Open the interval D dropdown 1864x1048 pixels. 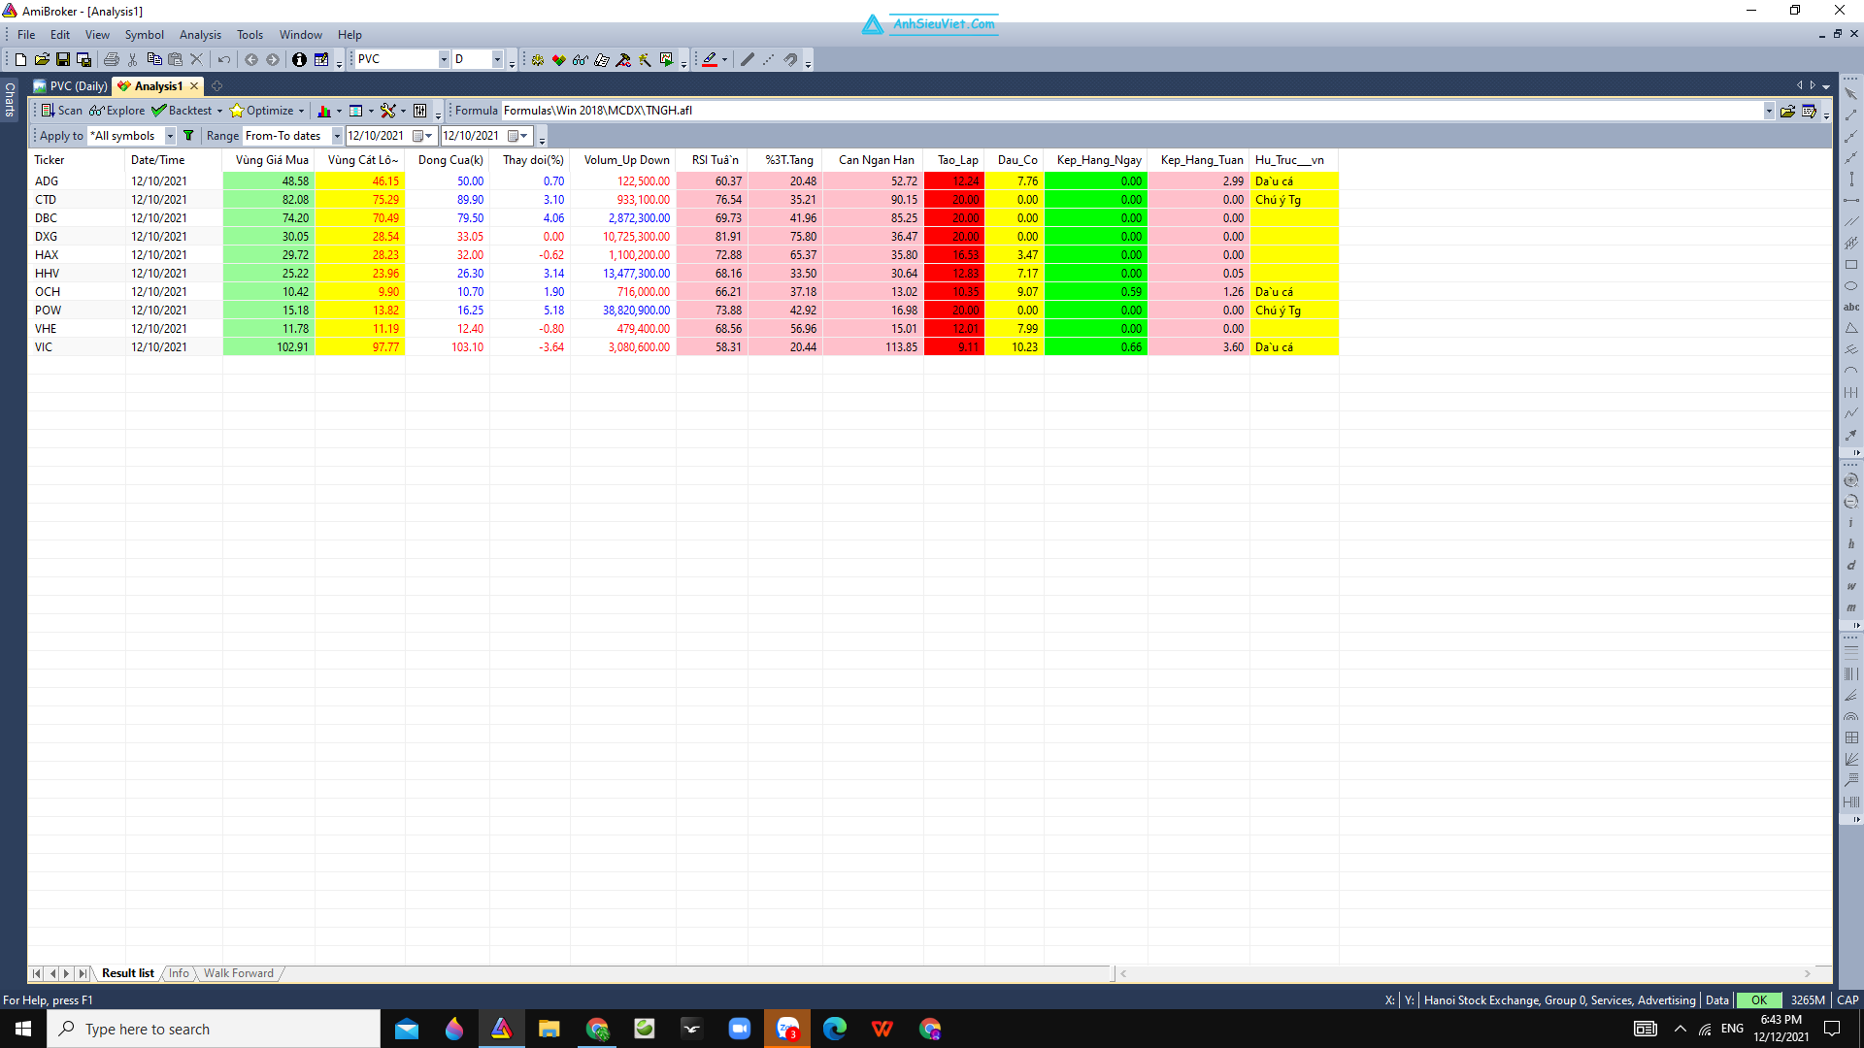[497, 60]
